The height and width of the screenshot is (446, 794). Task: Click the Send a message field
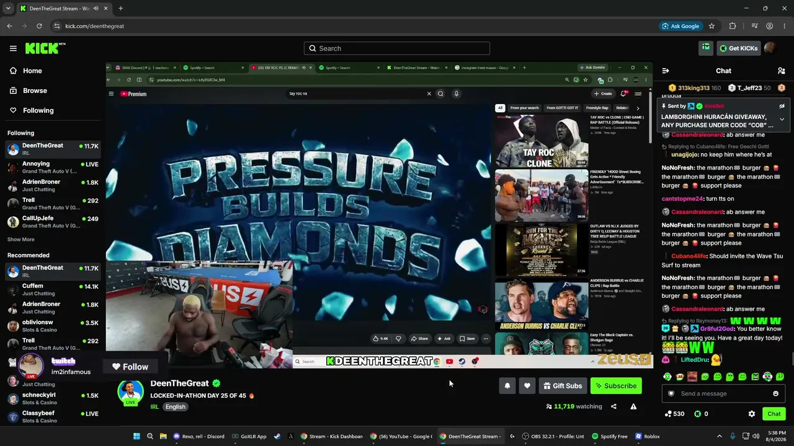pyautogui.click(x=723, y=393)
